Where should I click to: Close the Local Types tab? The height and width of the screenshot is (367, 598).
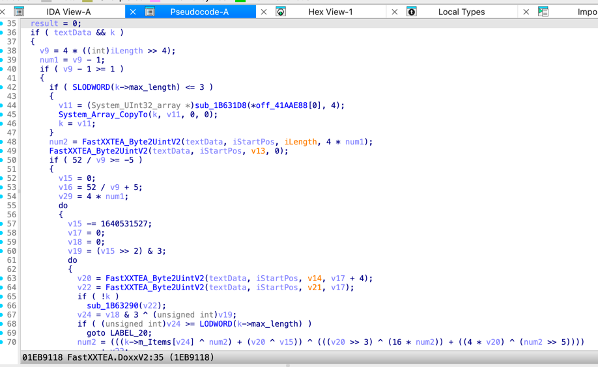[x=395, y=12]
